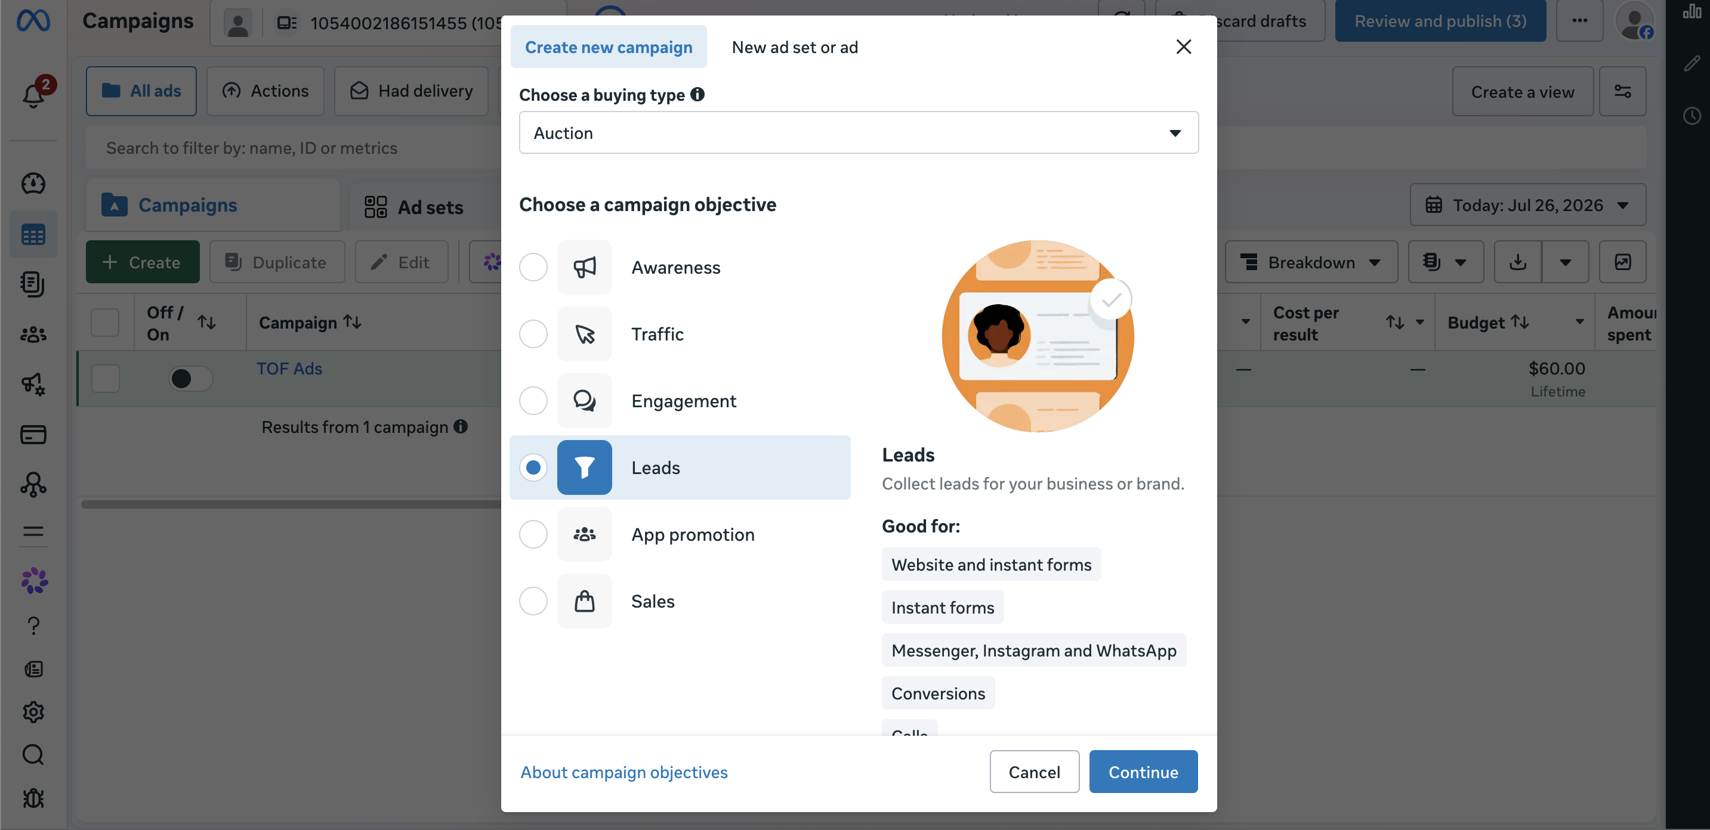Click the Traffic cursor icon
Image resolution: width=1710 pixels, height=830 pixels.
click(584, 334)
